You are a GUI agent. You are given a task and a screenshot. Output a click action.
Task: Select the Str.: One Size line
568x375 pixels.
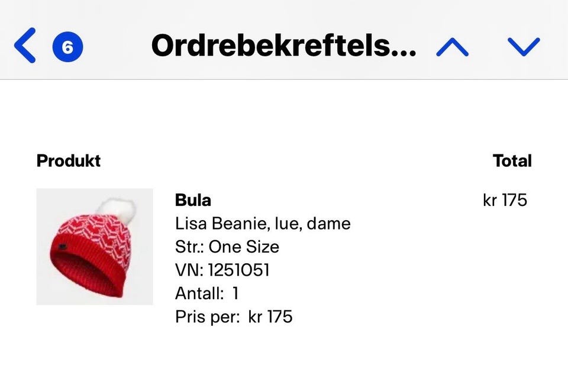point(227,247)
